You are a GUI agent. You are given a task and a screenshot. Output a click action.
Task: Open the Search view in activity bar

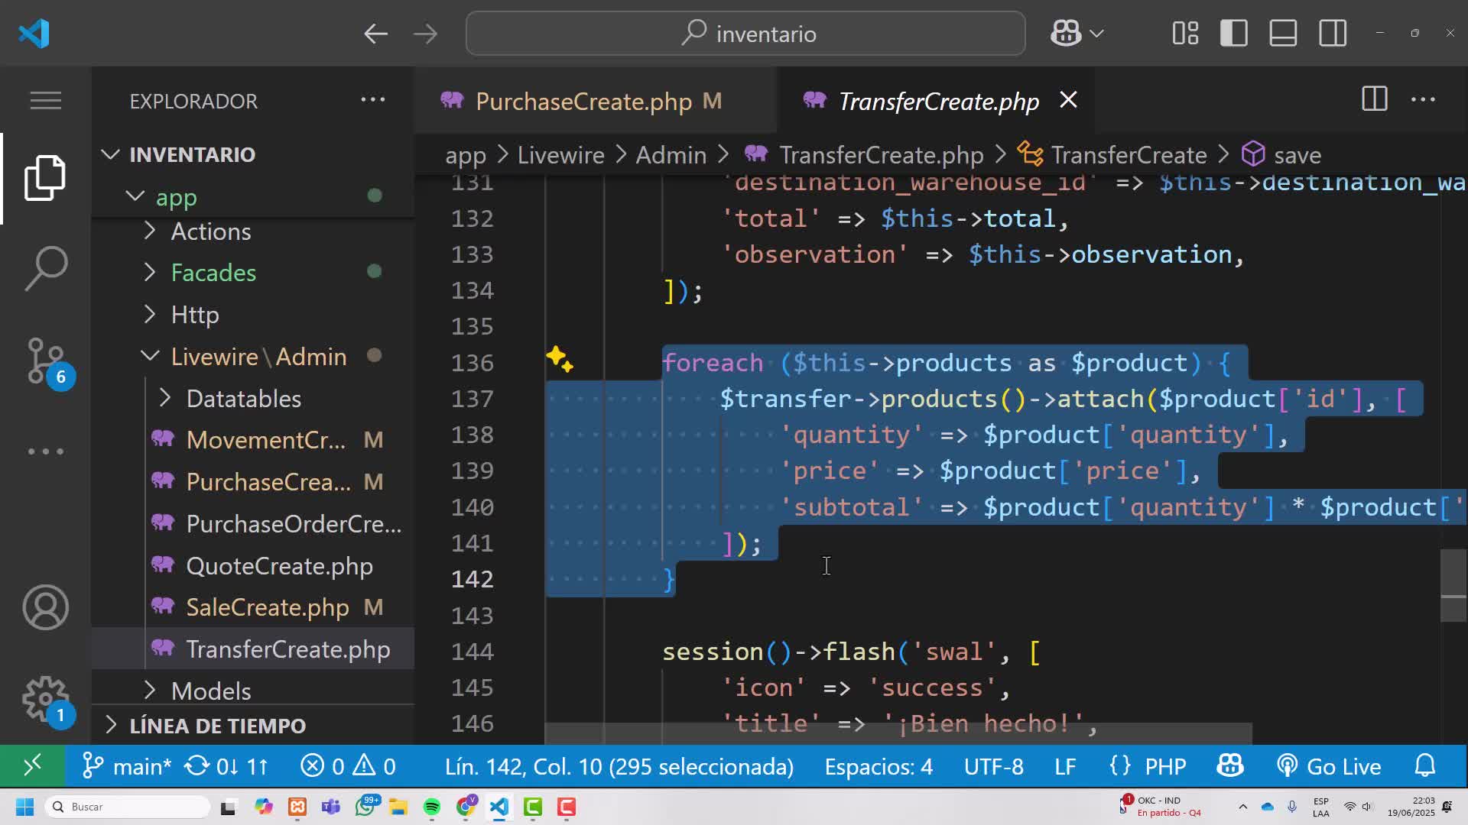click(45, 268)
